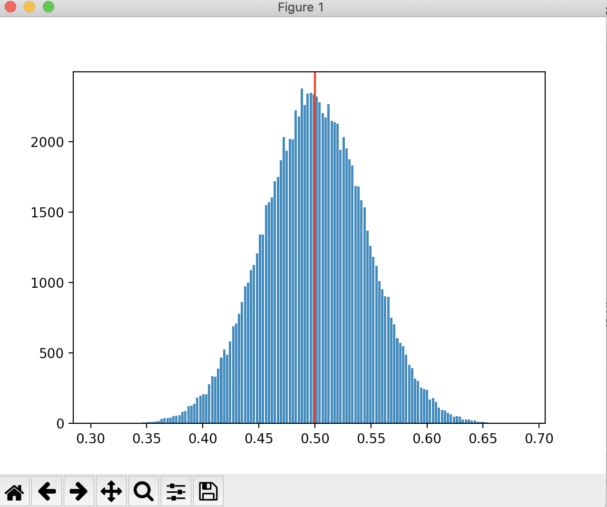This screenshot has height=507, width=607.
Task: Click the x-axis label 0.35
Action: (147, 438)
